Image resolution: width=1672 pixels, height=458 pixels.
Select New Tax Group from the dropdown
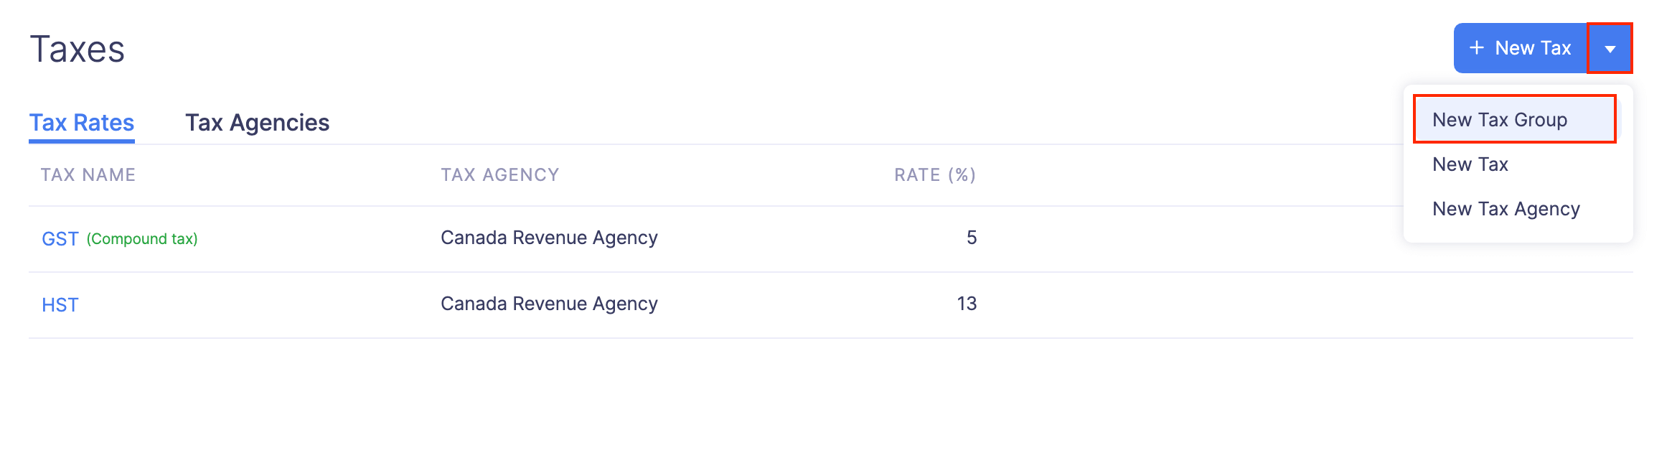click(1500, 120)
